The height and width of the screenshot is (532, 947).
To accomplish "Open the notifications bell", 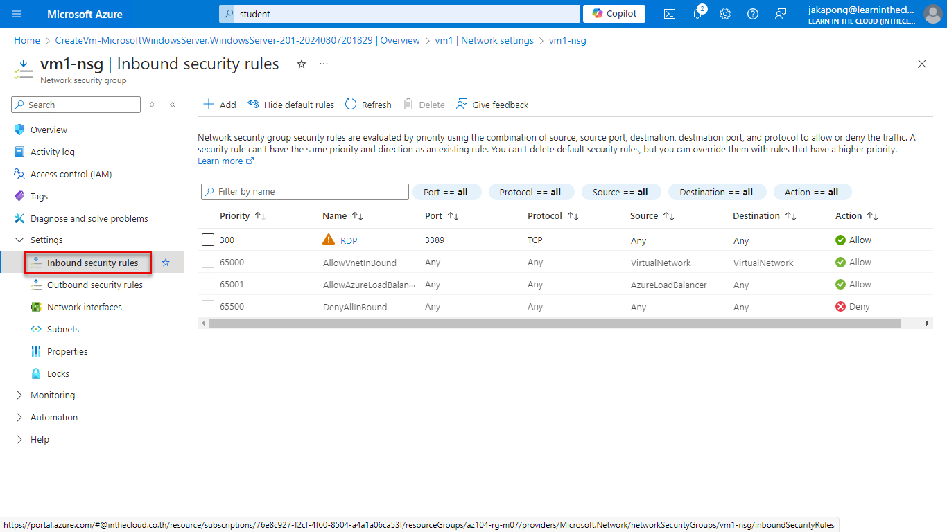I will pyautogui.click(x=697, y=14).
